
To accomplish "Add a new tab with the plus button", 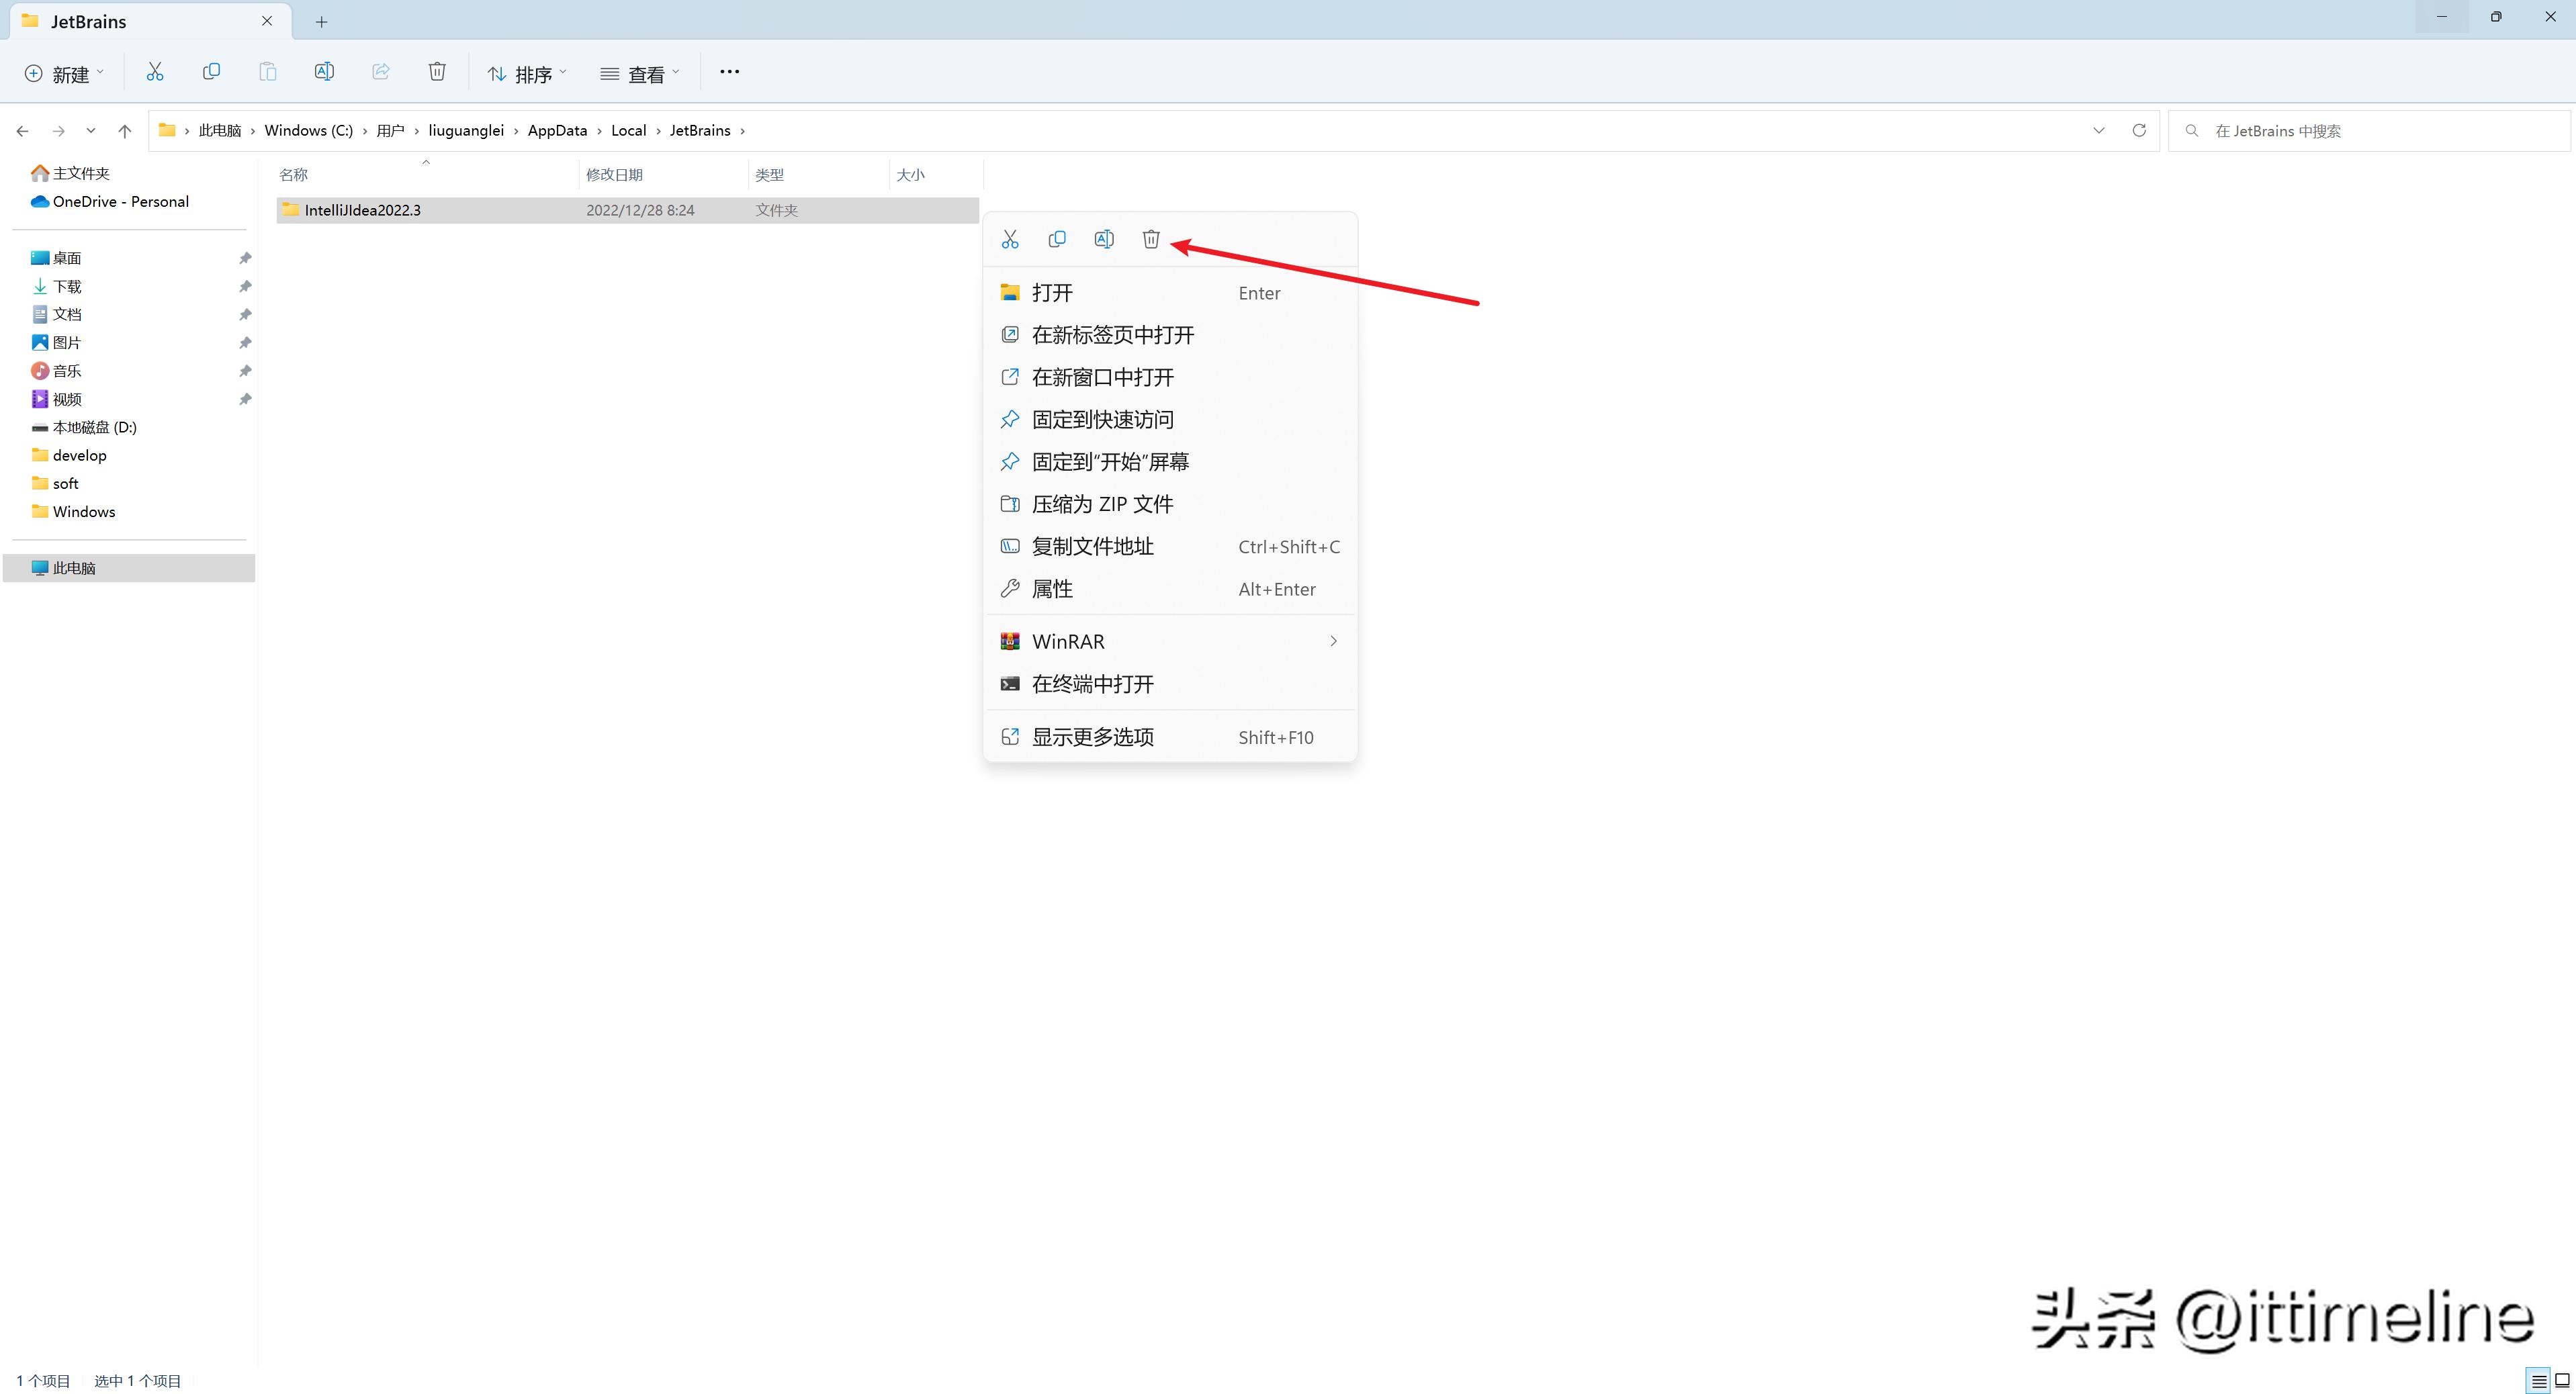I will tap(321, 22).
